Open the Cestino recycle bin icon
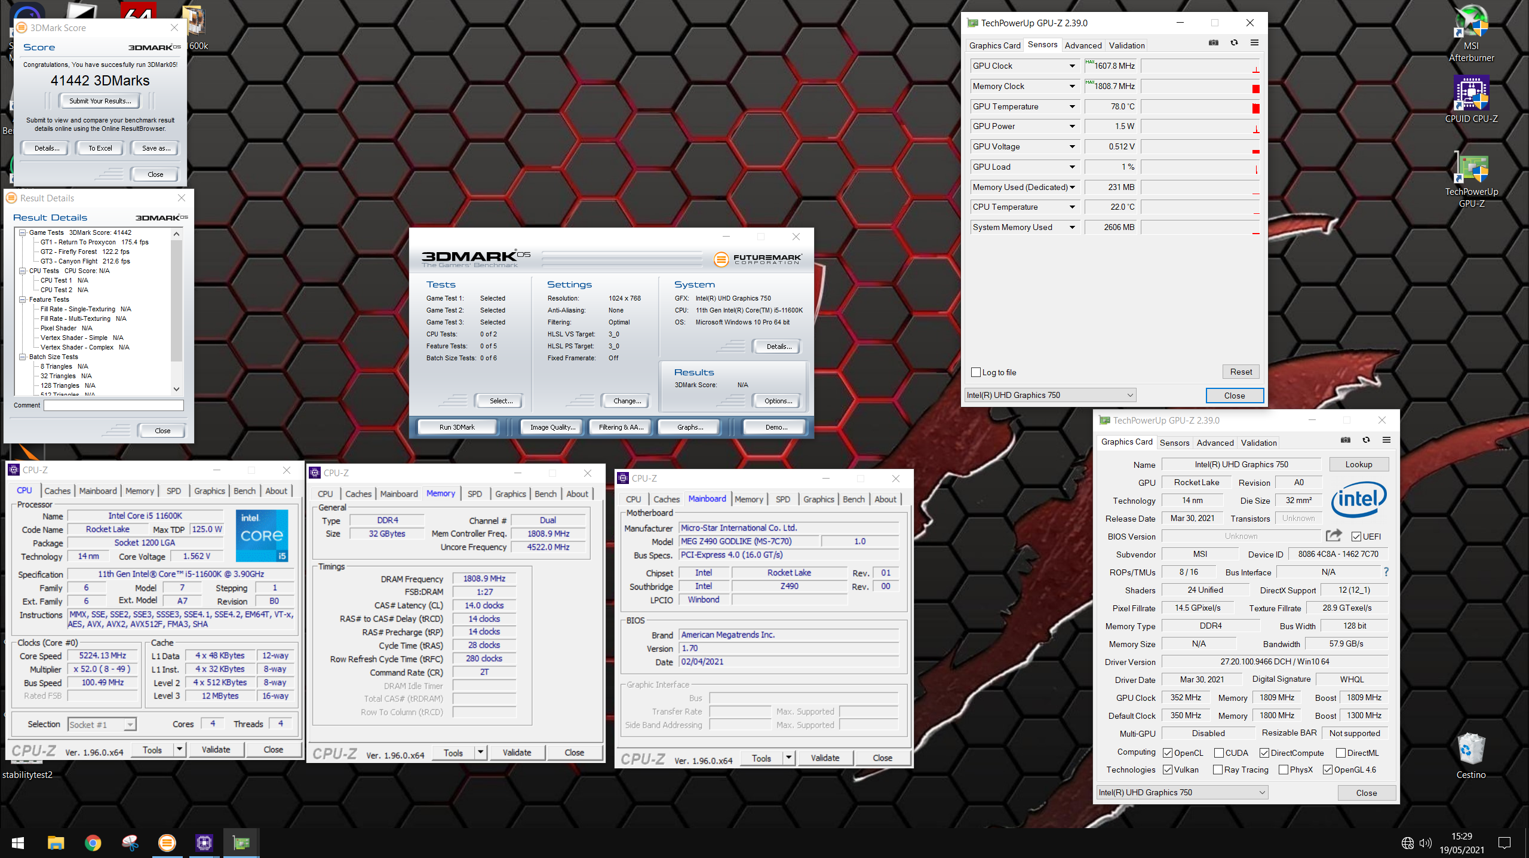 (1470, 756)
